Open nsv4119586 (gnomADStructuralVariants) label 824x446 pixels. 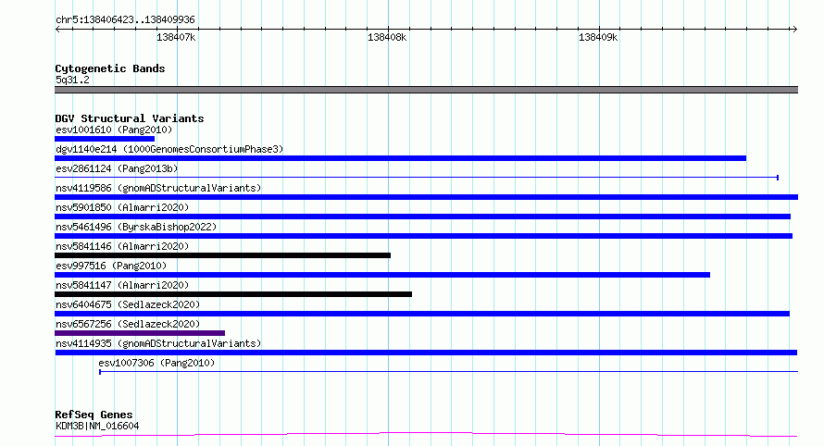(x=158, y=188)
